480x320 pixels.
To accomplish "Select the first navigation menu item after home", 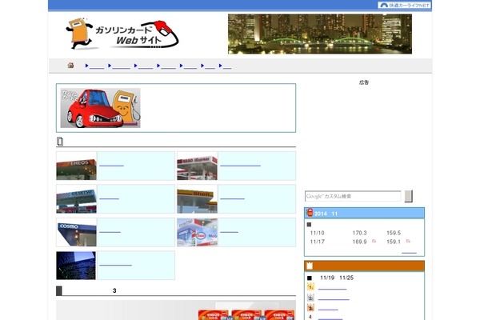I will [x=97, y=66].
